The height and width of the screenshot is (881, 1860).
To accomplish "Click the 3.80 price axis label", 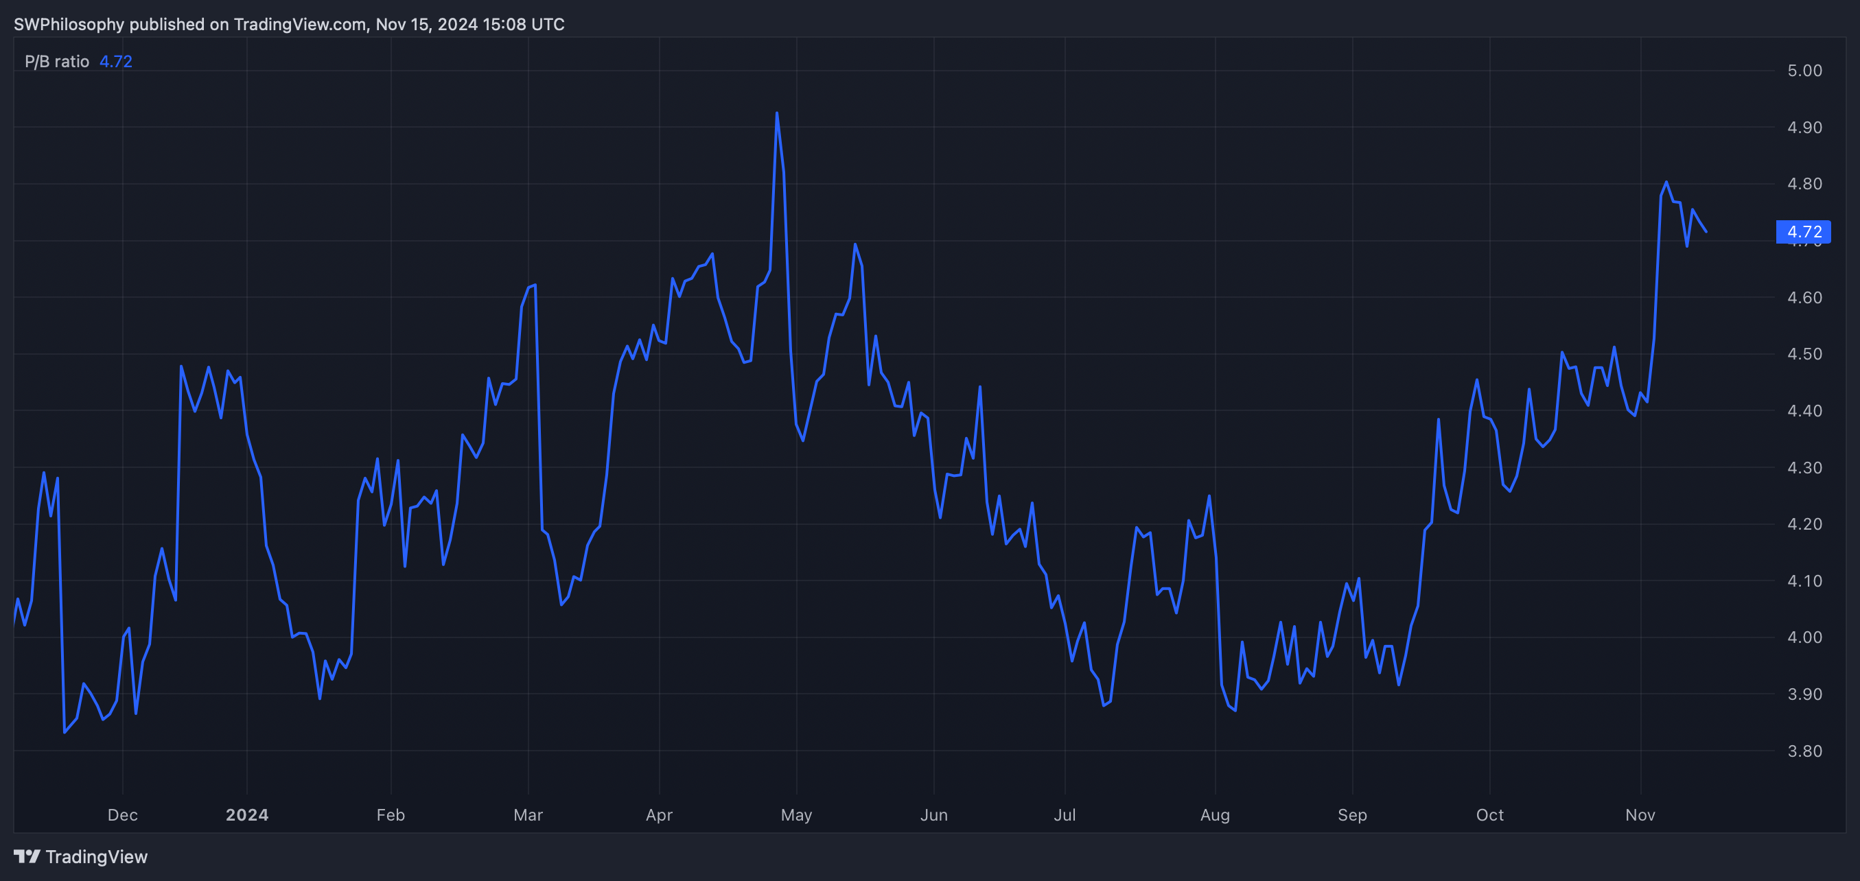I will pos(1804,751).
